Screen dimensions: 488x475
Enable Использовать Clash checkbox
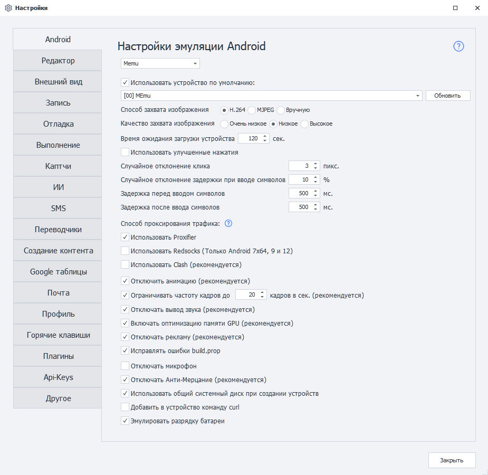125,264
